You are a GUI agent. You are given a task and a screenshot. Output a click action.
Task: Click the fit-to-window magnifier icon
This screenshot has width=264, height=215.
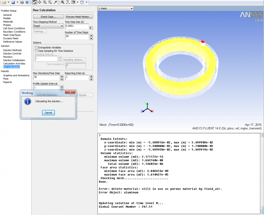click(x=62, y=2)
